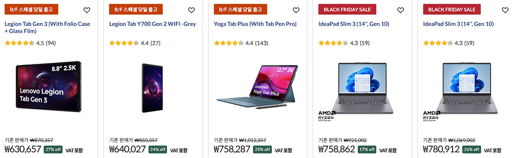Open IdeaPad Slim 3 priced ₩758,862
The image size is (512, 158).
point(354,24)
